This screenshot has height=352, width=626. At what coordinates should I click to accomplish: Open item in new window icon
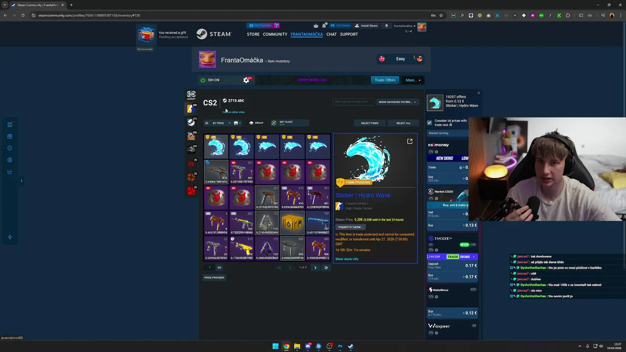[410, 141]
